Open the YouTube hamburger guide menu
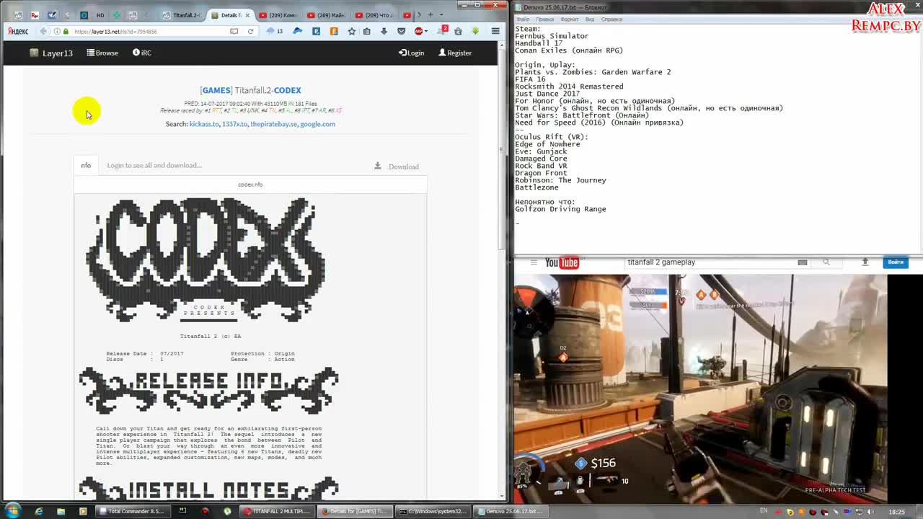This screenshot has height=519, width=923. pos(534,263)
